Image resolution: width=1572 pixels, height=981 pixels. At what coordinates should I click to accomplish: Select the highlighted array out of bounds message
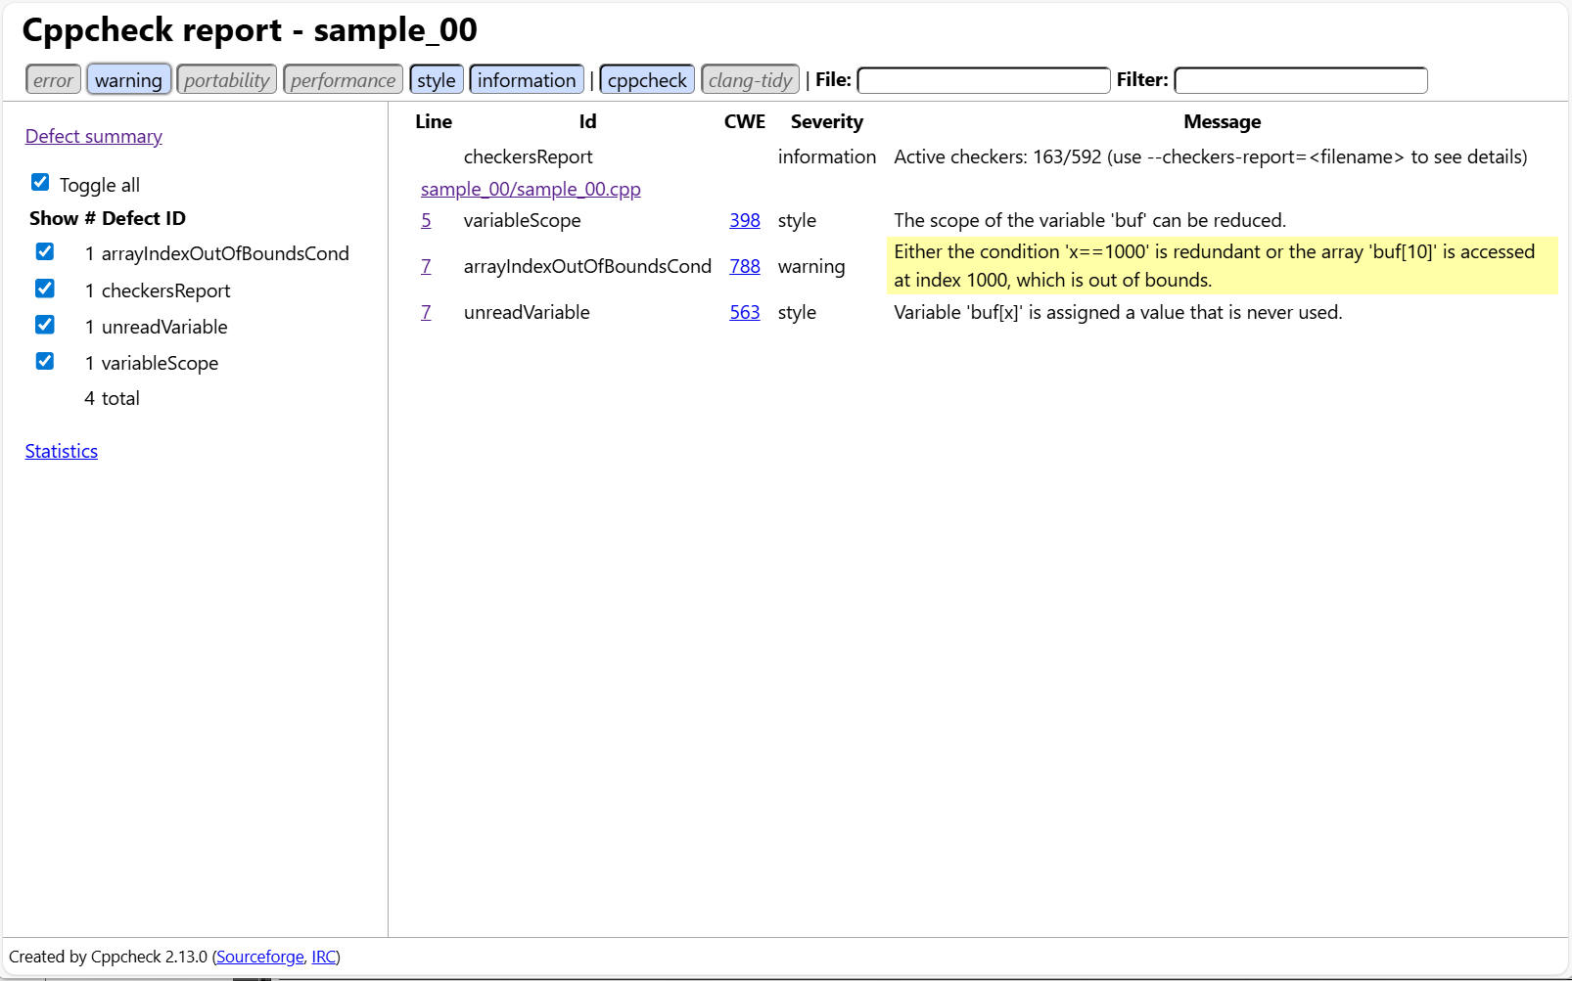pos(1222,266)
